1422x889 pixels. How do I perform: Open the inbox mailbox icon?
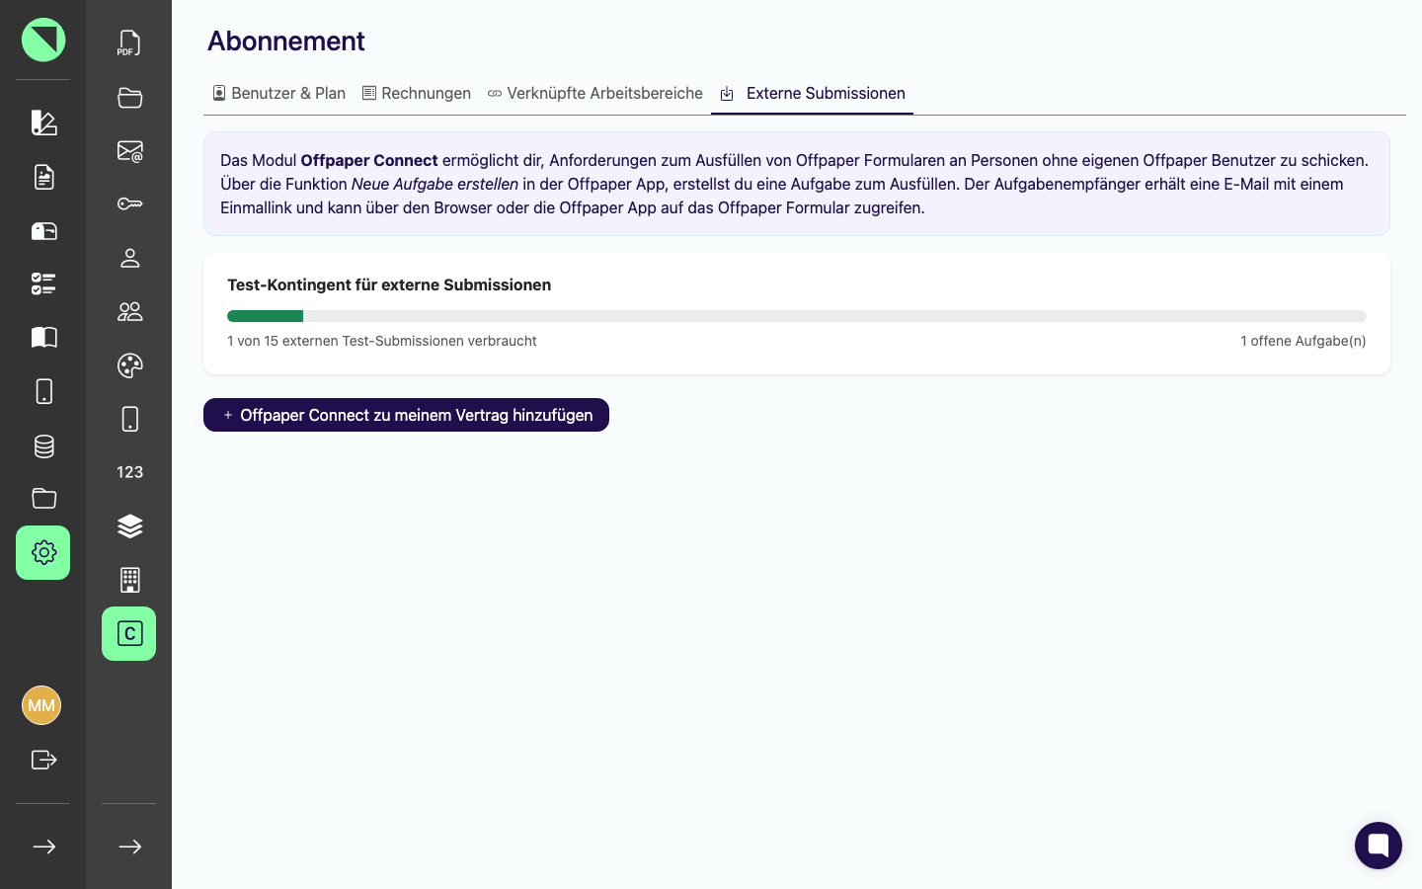pos(43,231)
